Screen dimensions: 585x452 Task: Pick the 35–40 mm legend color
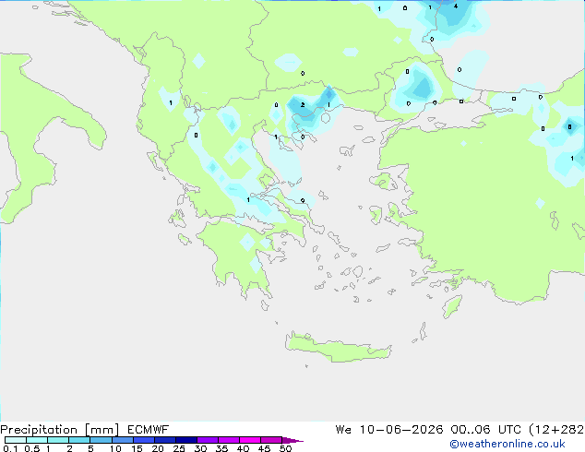coord(229,440)
